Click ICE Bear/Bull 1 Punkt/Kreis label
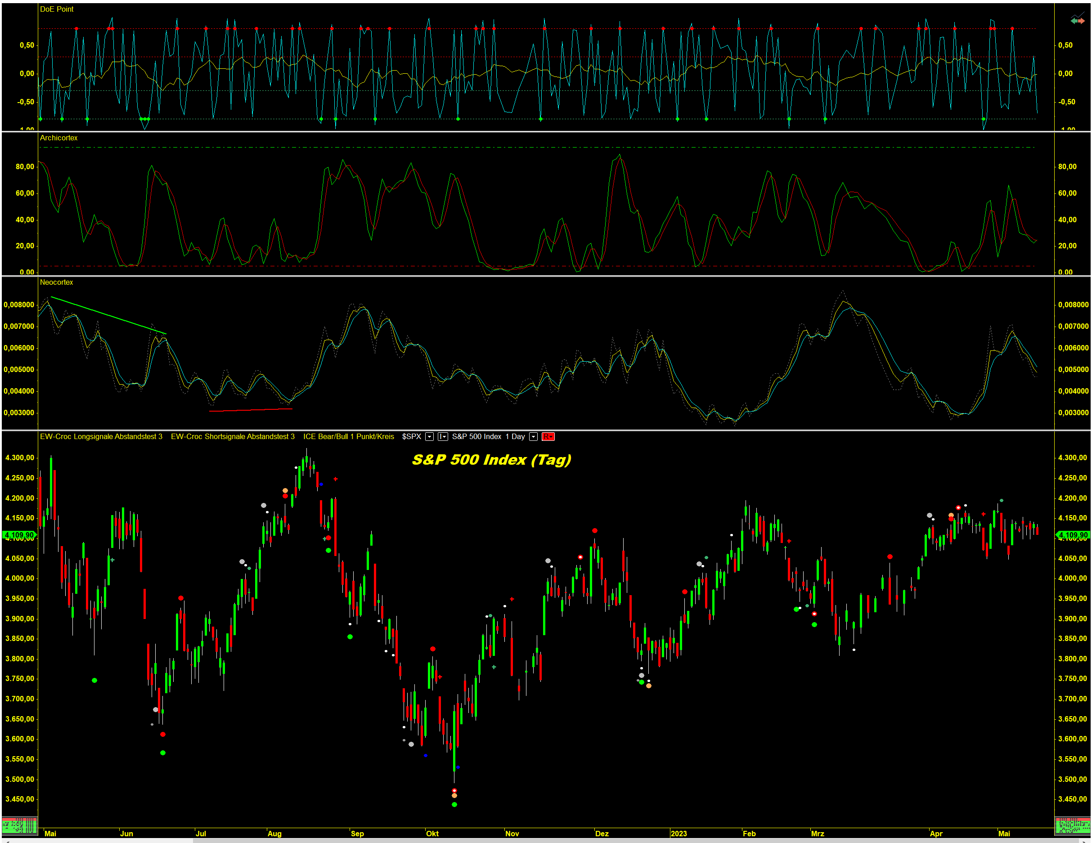This screenshot has width=1092, height=843. (x=349, y=437)
